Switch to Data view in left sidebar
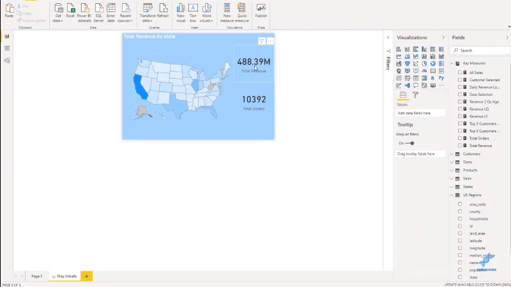 tap(7, 49)
